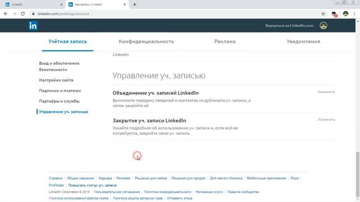Open the browser extension icon with badge
The image size is (360, 202).
[334, 14]
